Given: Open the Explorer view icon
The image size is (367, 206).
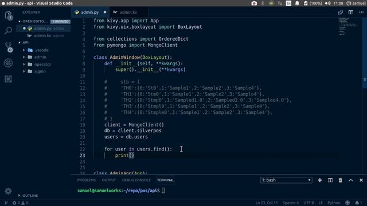Looking at the screenshot, I should point(8,15).
